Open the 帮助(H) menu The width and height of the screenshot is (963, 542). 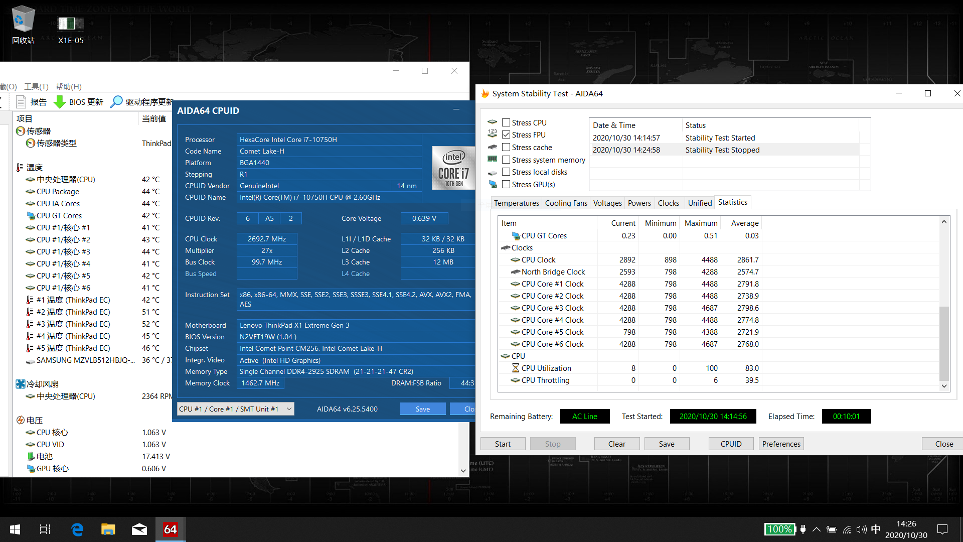pyautogui.click(x=69, y=86)
